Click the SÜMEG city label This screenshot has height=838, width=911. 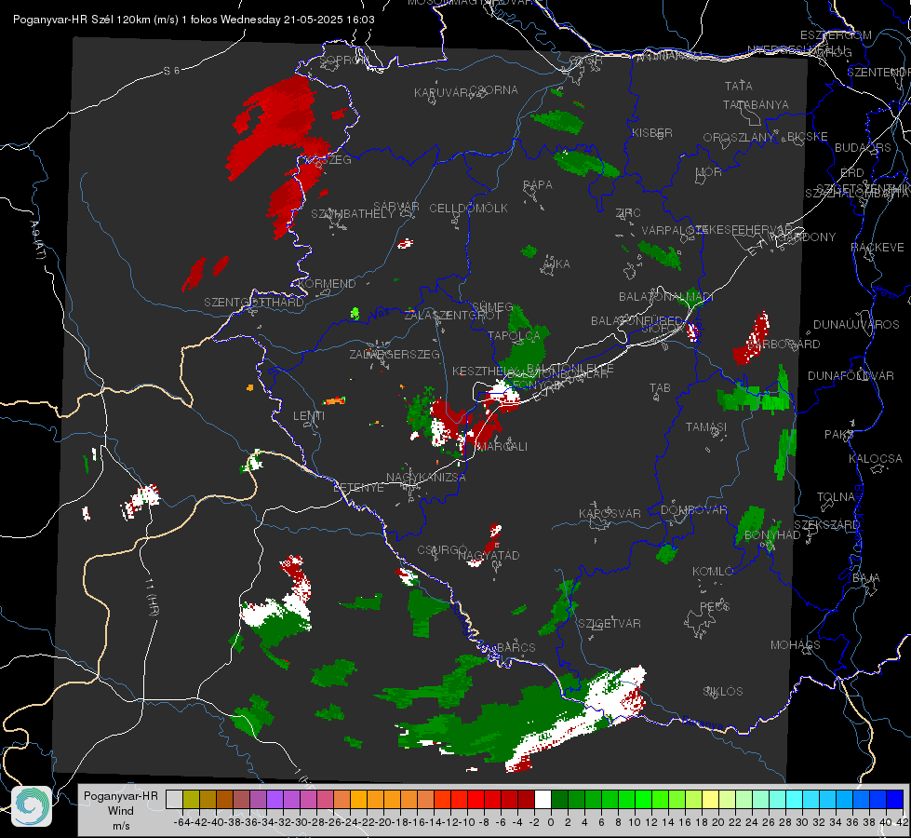[x=492, y=306]
